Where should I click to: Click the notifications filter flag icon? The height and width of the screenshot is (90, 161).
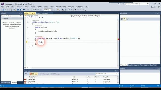[123, 4]
